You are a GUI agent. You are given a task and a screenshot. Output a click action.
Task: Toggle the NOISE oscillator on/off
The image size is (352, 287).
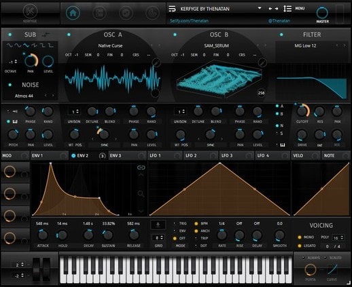tap(10, 85)
